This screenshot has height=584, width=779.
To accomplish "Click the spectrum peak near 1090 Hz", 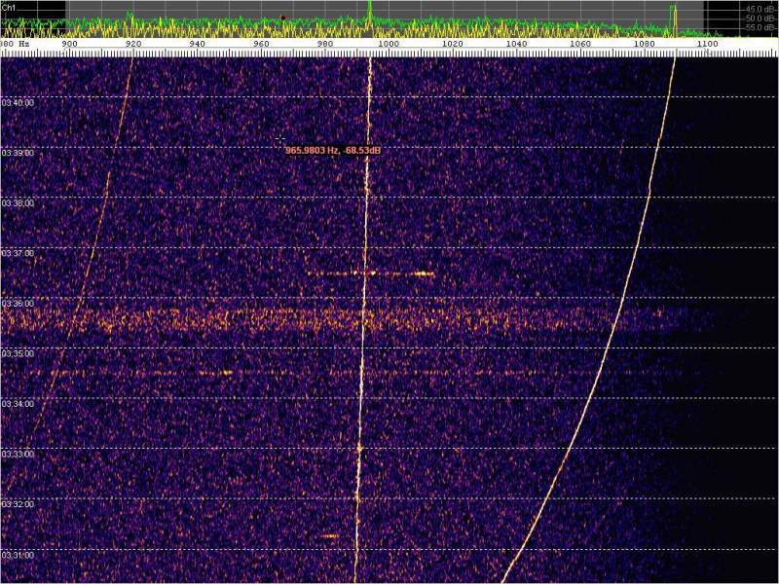I will [673, 14].
